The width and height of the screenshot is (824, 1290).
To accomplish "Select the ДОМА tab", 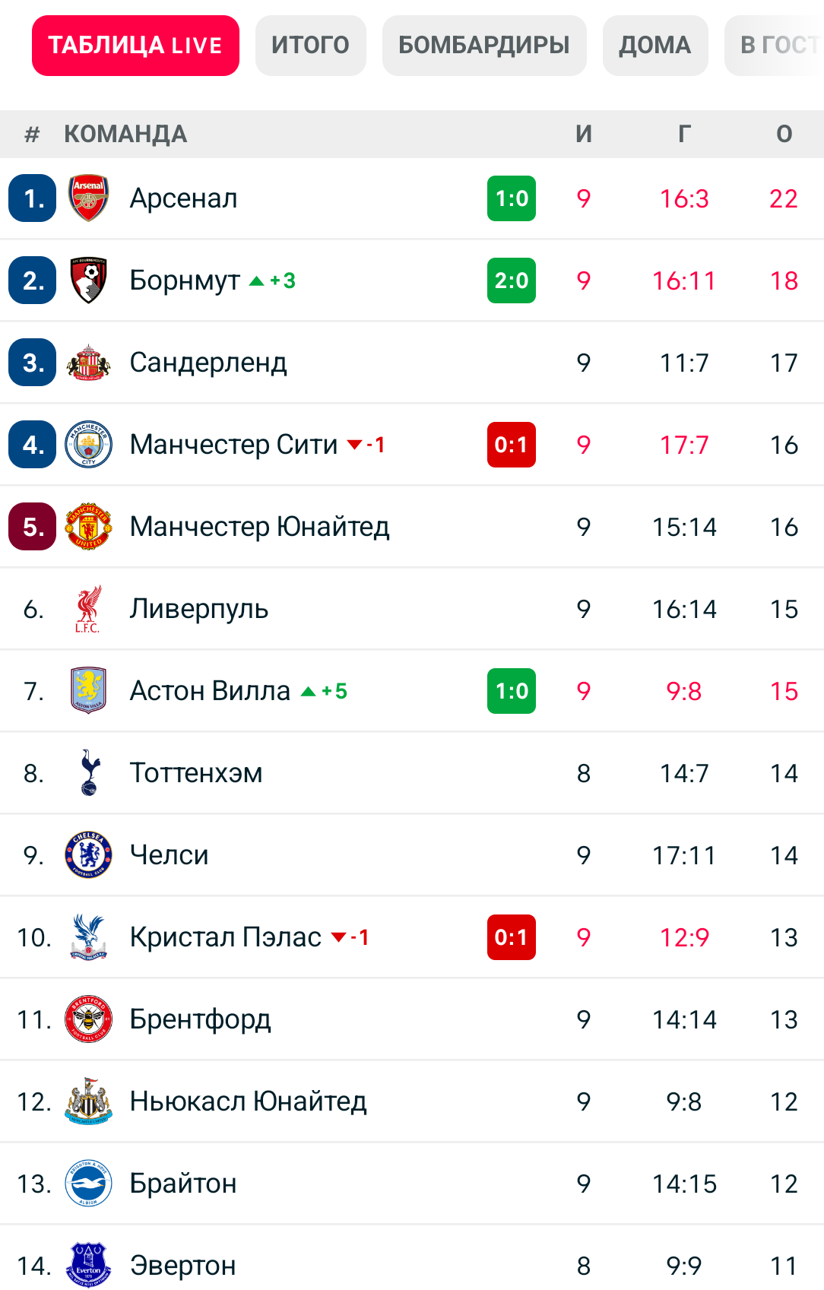I will coord(655,46).
